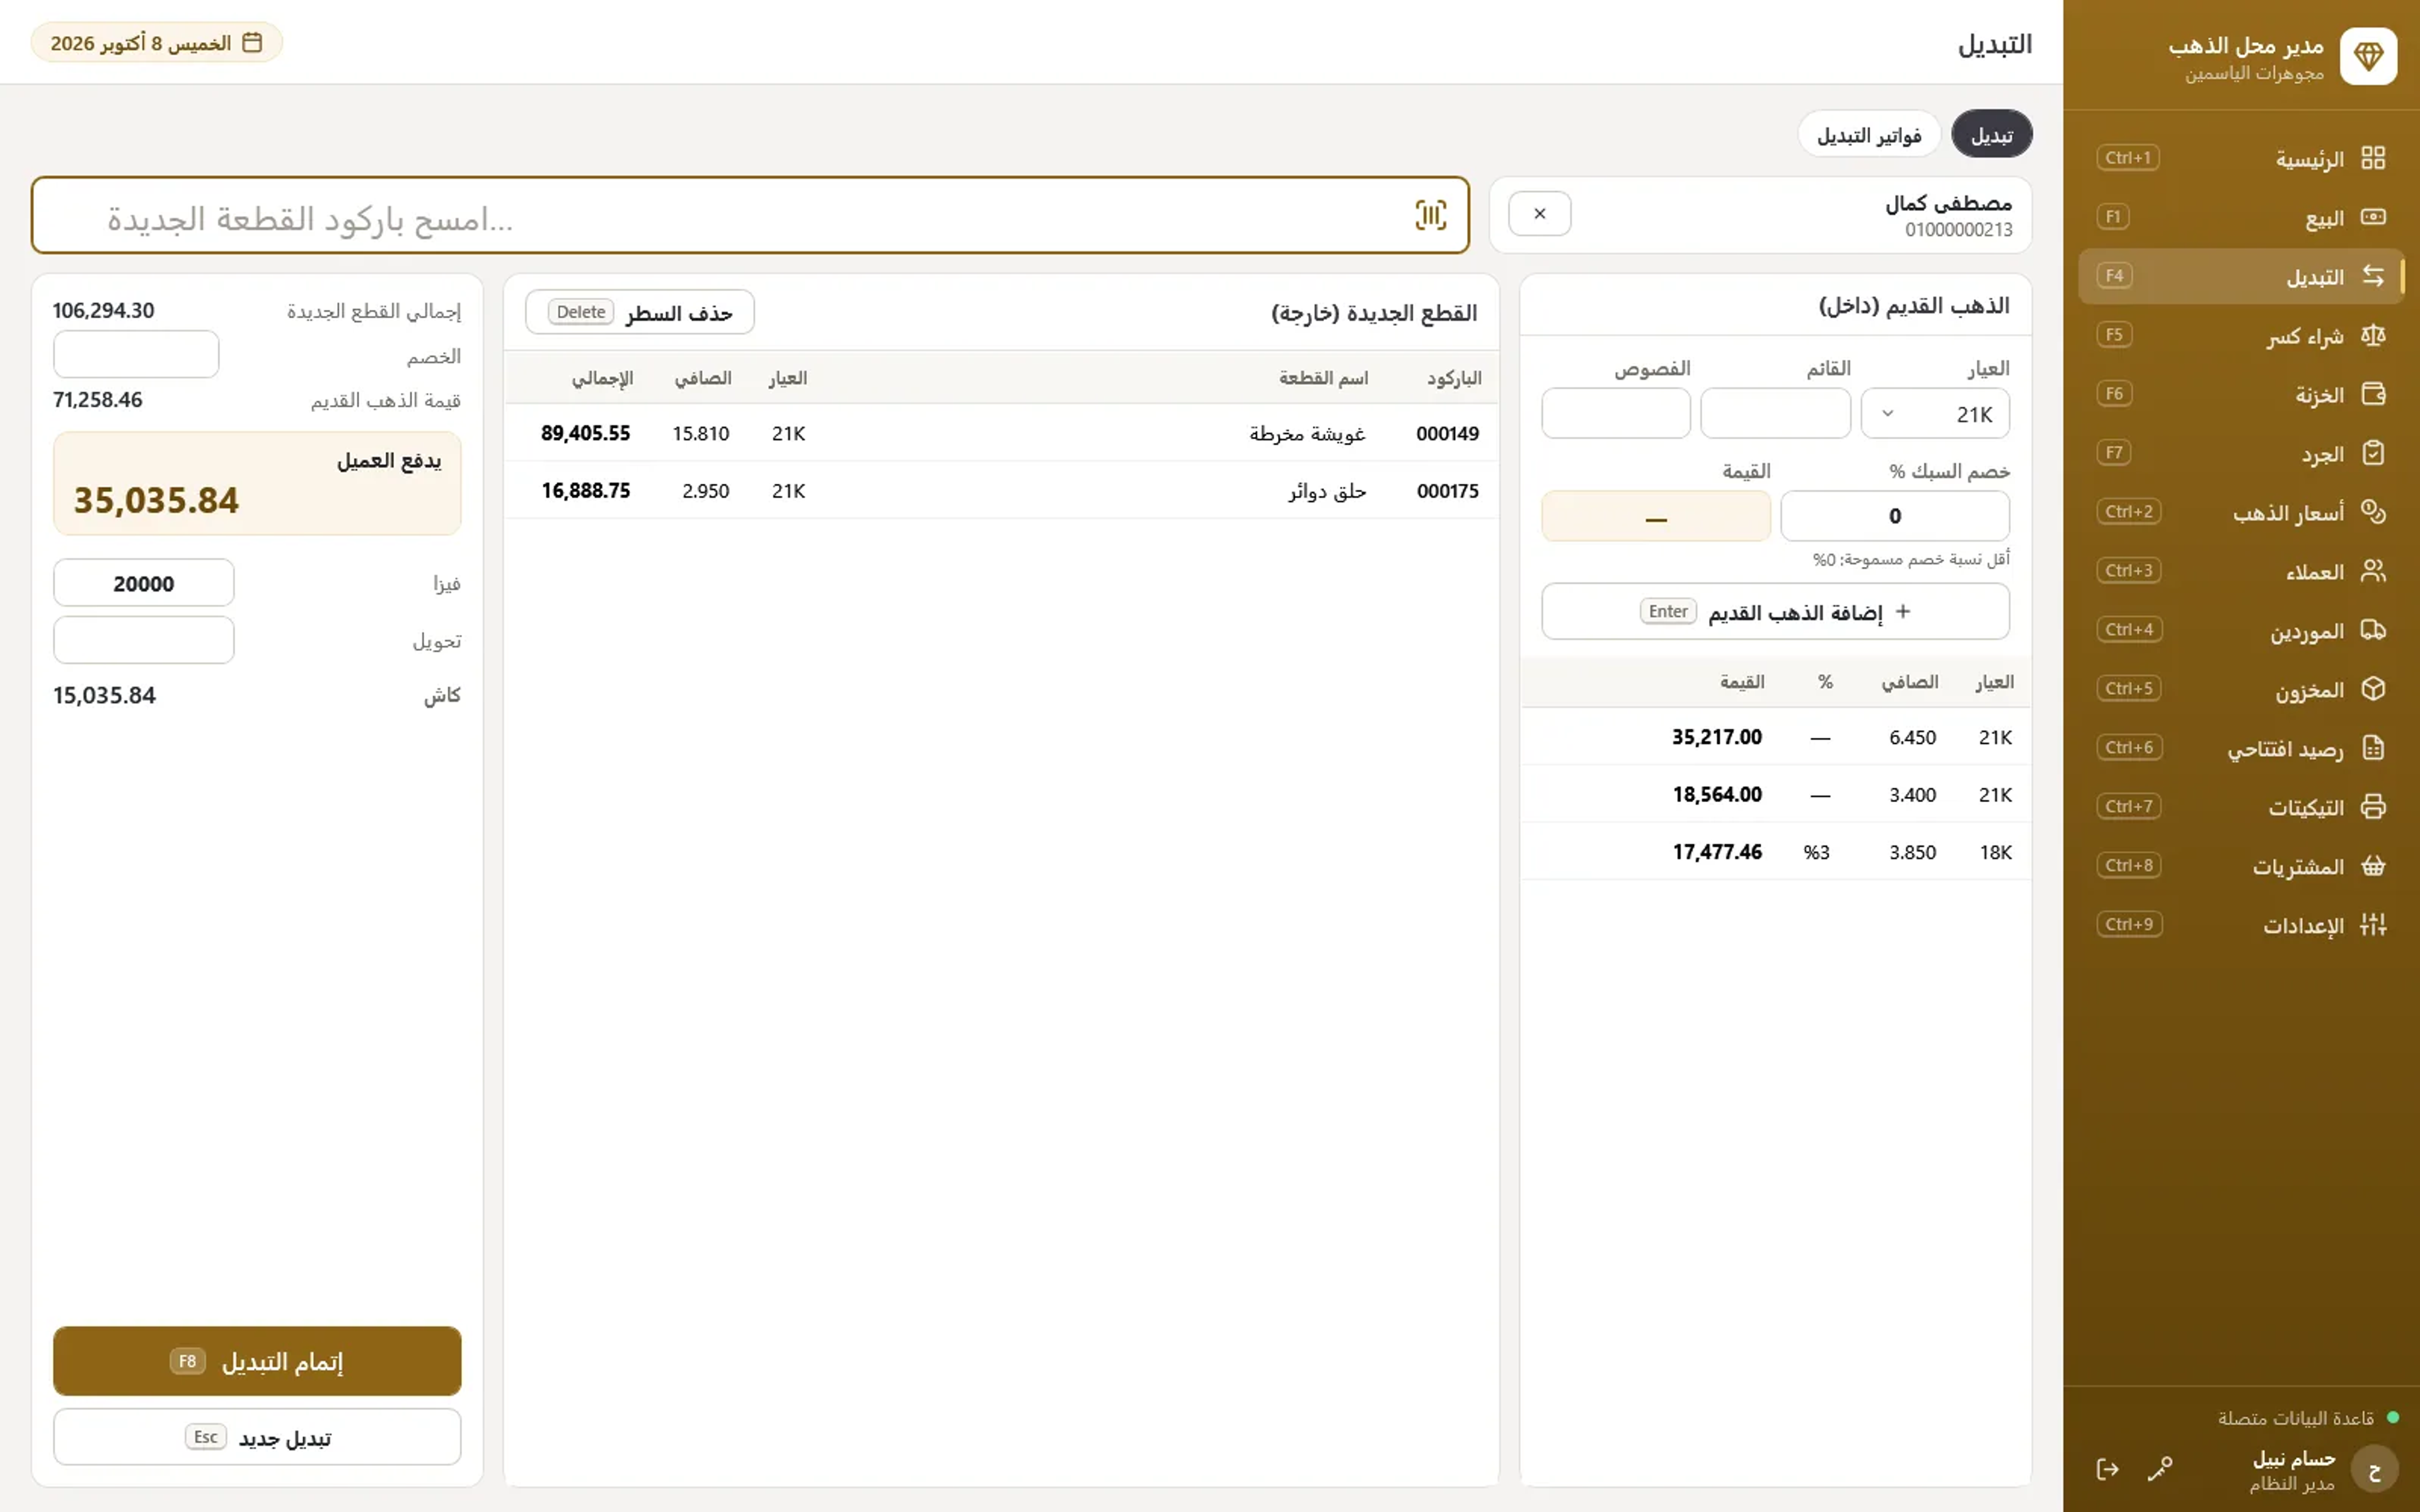
Task: Click the يدفع العميل total 35,035.84
Action: click(x=257, y=484)
